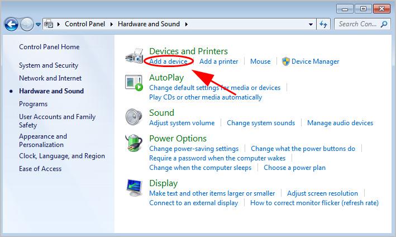The width and height of the screenshot is (396, 237).
Task: Open the Sound heading
Action: coord(161,113)
